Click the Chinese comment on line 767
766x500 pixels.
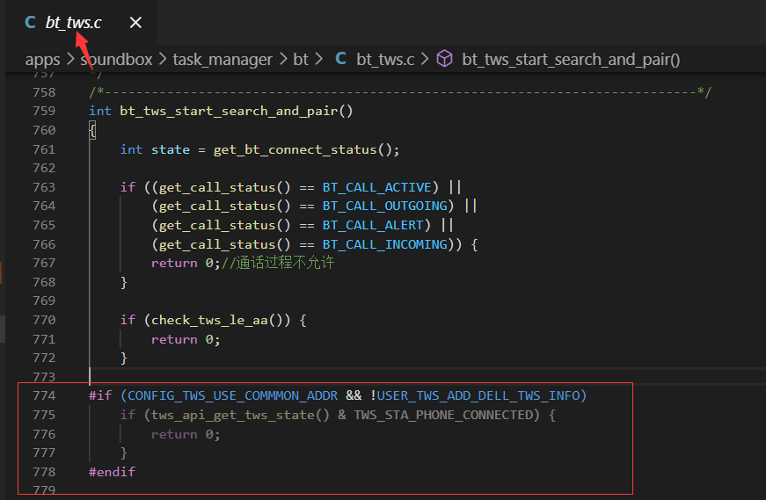(278, 263)
